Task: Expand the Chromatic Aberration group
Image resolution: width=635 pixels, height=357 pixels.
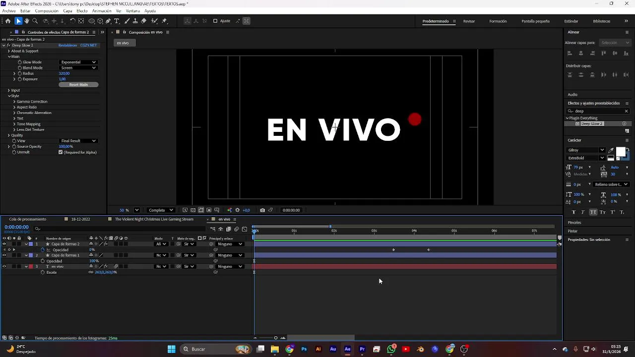Action: pos(14,113)
